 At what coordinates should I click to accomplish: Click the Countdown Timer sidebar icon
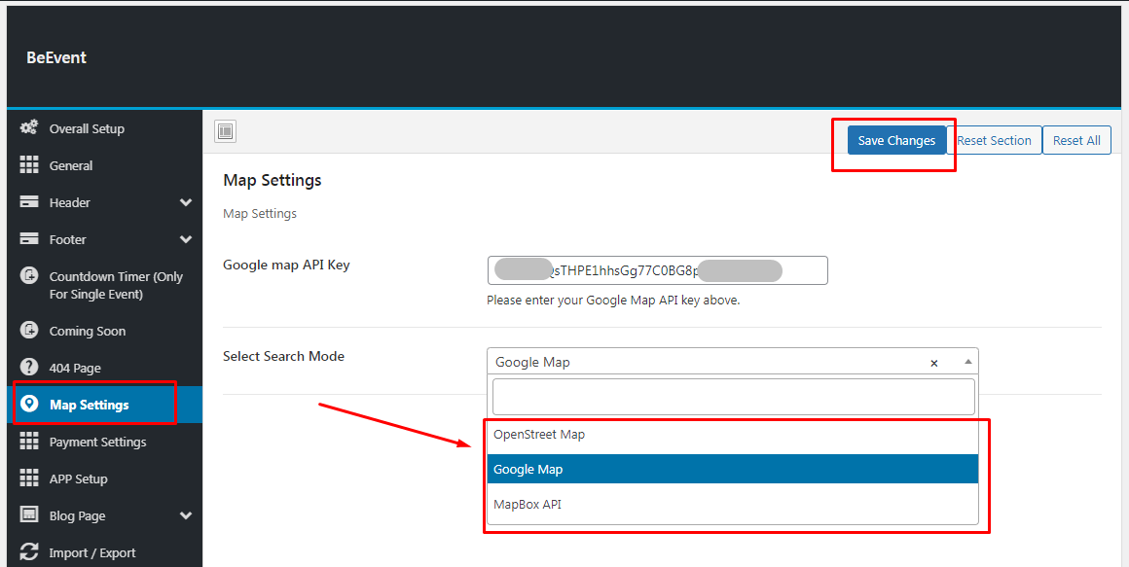[x=29, y=276]
